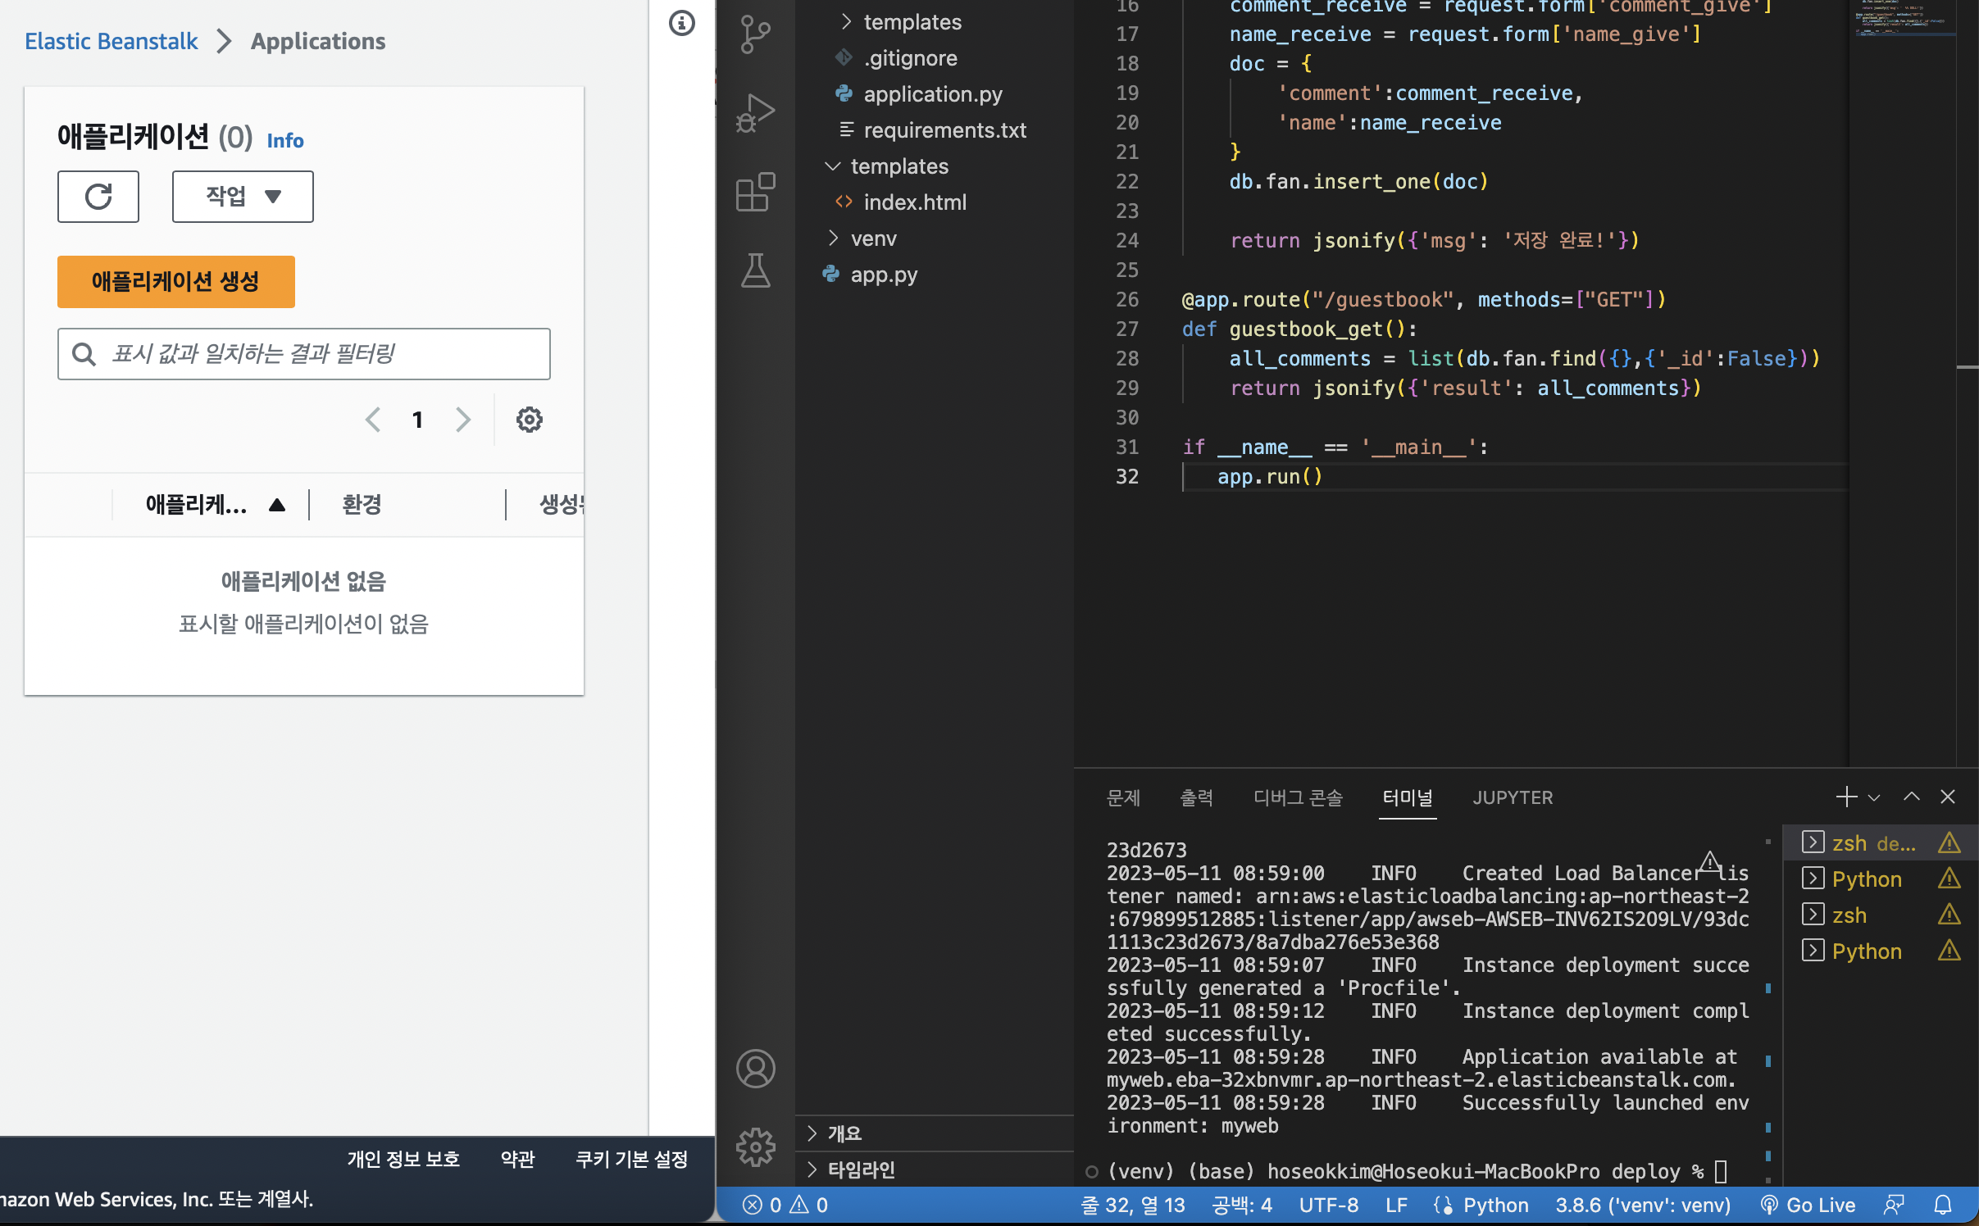
Task: Open 약관 footer link
Action: click(517, 1159)
